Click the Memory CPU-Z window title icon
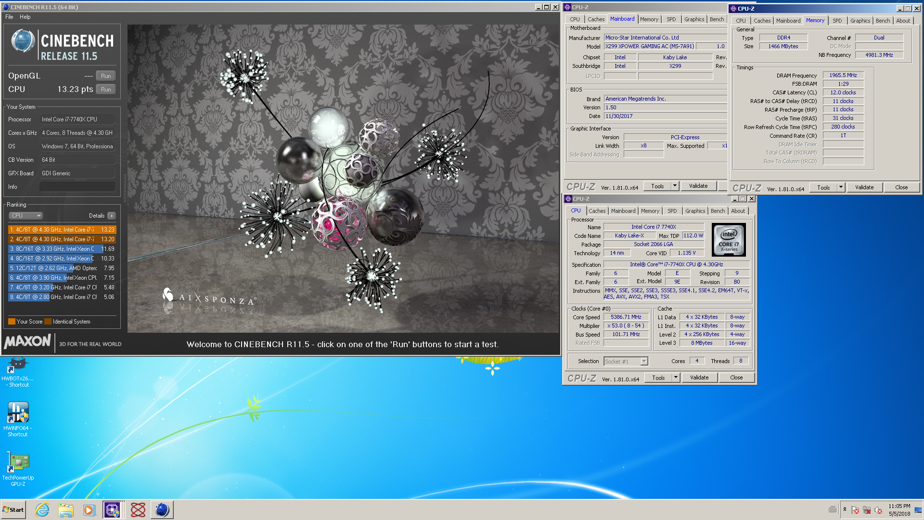 tap(733, 9)
